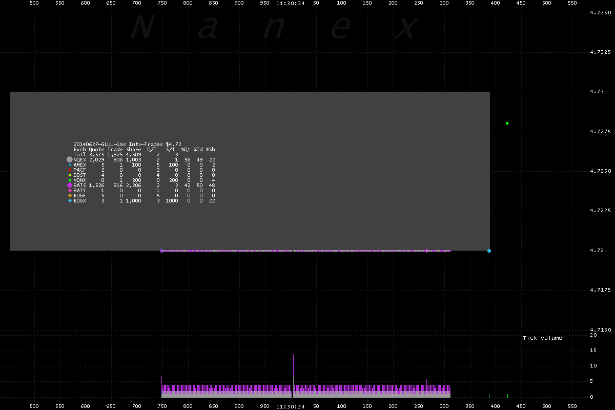Click BATS share value '2,206'
This screenshot has width=615, height=410.
click(x=133, y=186)
